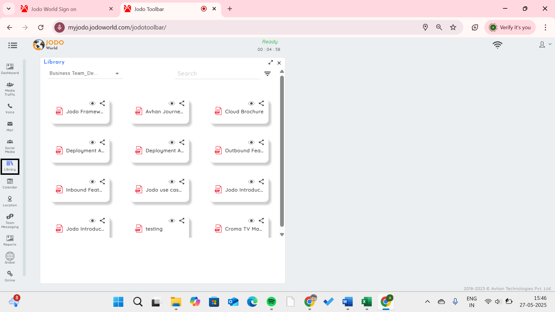Share the Croma TV document
Viewport: 555px width, 312px height.
[x=261, y=220]
